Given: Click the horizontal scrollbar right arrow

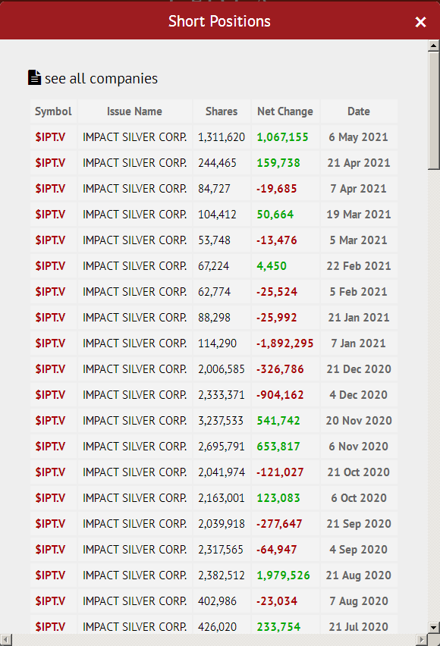Looking at the screenshot, I should pos(422,640).
